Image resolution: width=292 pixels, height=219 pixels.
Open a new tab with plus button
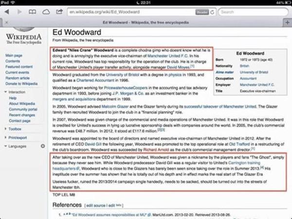(288, 22)
